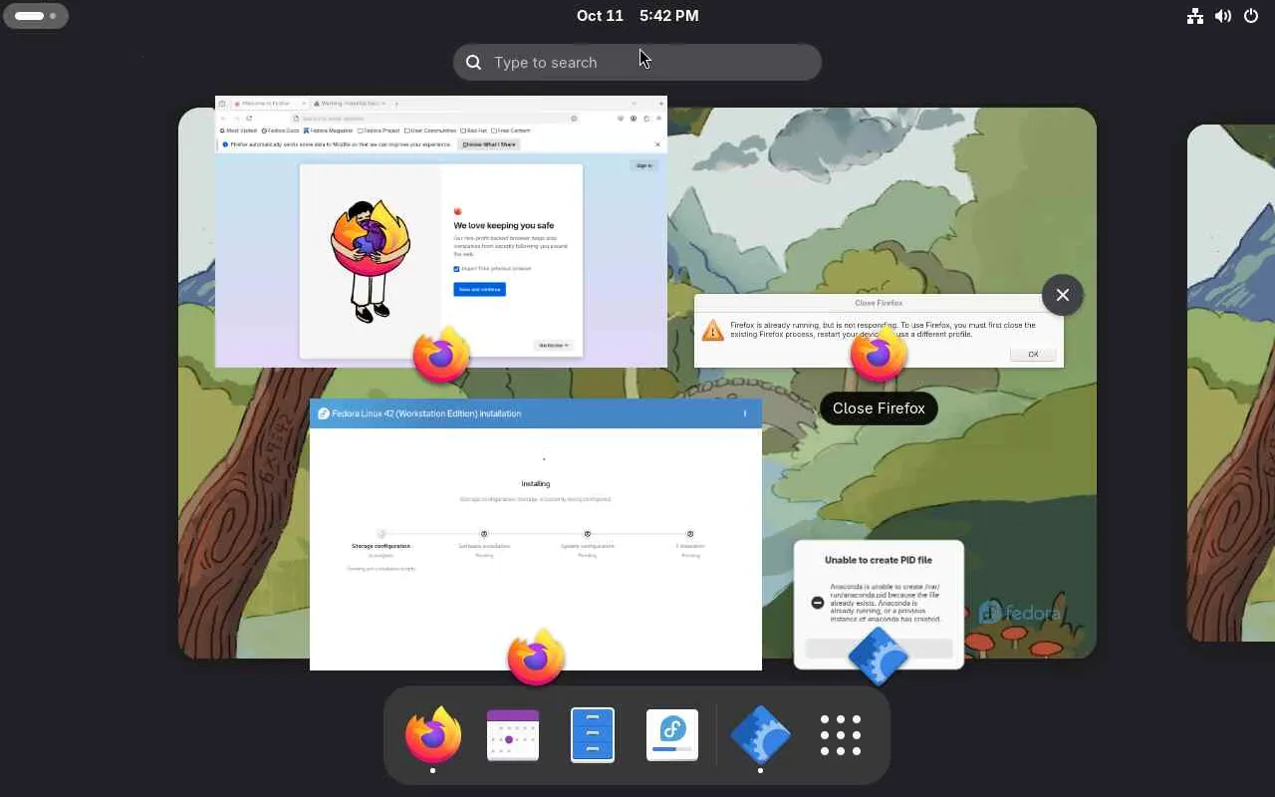
Task: Focus the Type to search field
Action: coord(637,62)
